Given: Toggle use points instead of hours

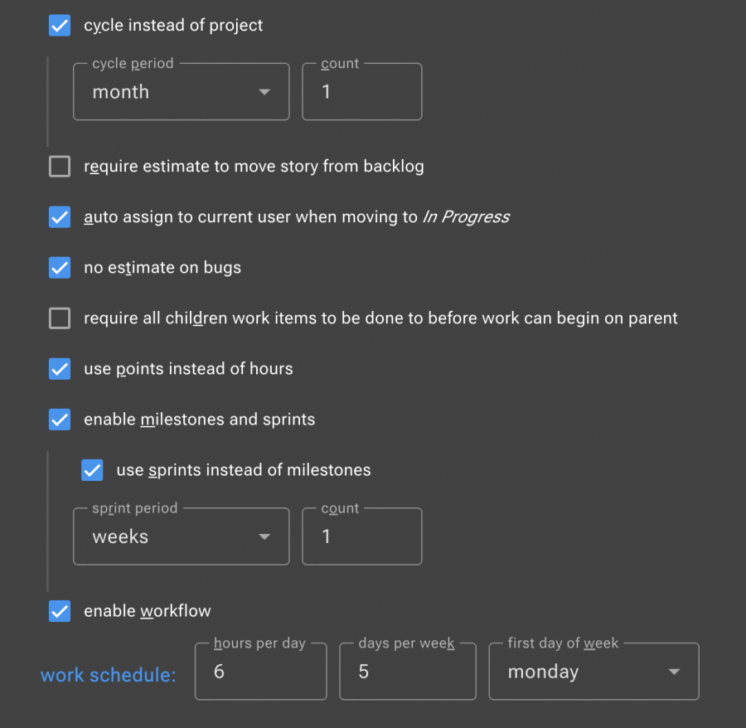Looking at the screenshot, I should click(60, 369).
